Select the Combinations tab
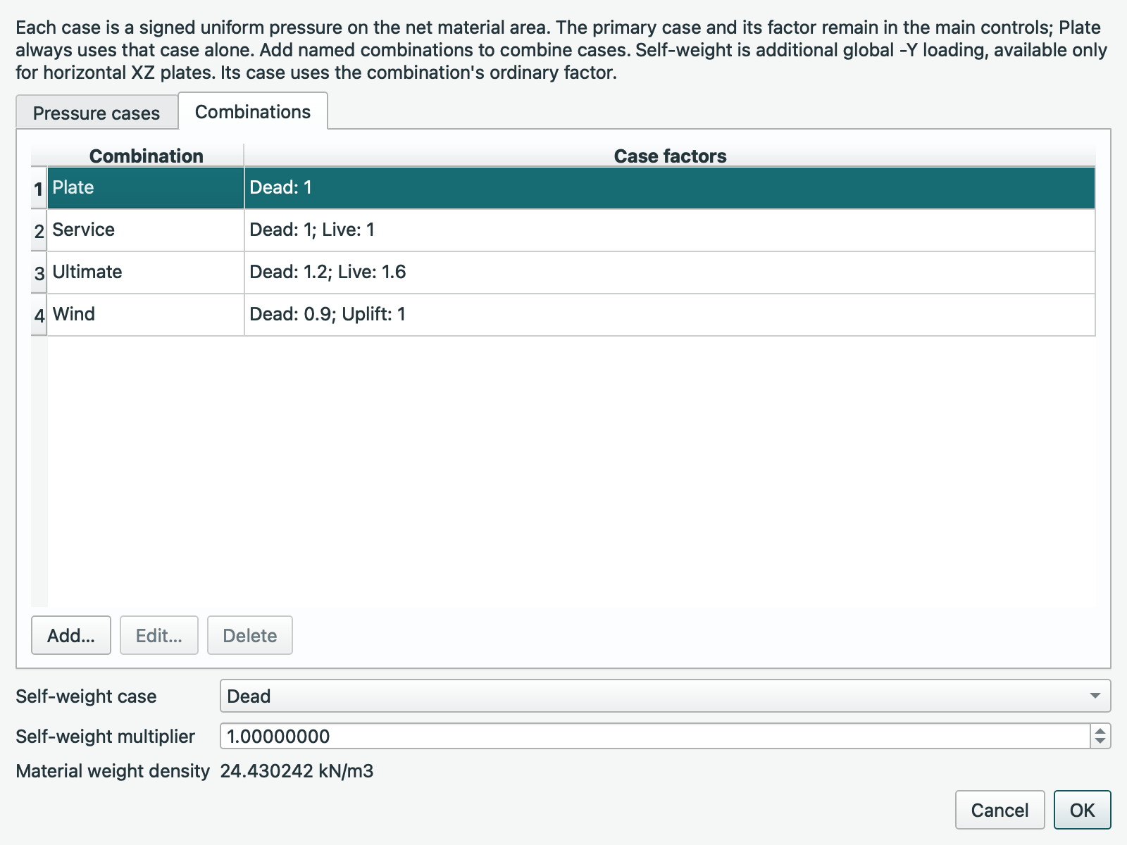This screenshot has height=845, width=1127. click(253, 111)
